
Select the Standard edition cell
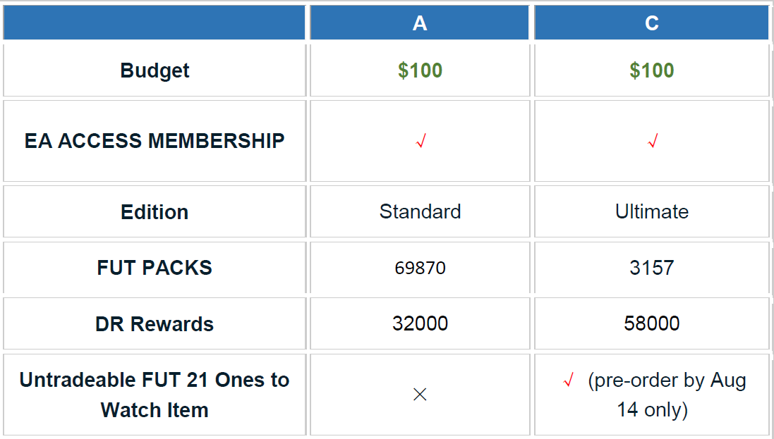(x=420, y=211)
